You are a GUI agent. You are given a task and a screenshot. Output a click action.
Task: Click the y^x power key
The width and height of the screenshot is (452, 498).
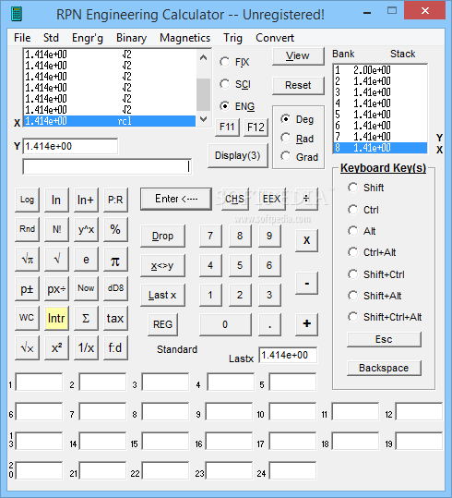(86, 229)
